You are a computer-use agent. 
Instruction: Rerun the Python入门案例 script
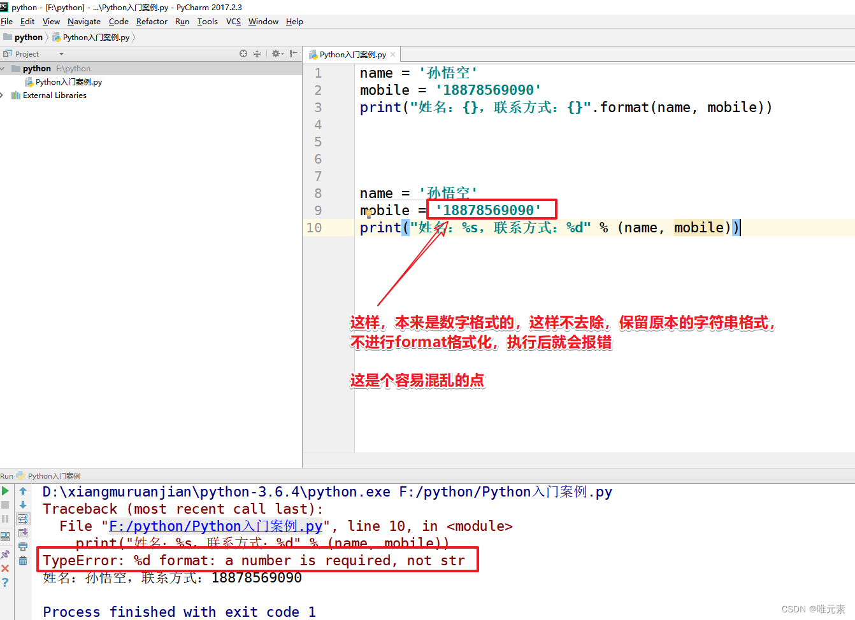click(x=5, y=491)
